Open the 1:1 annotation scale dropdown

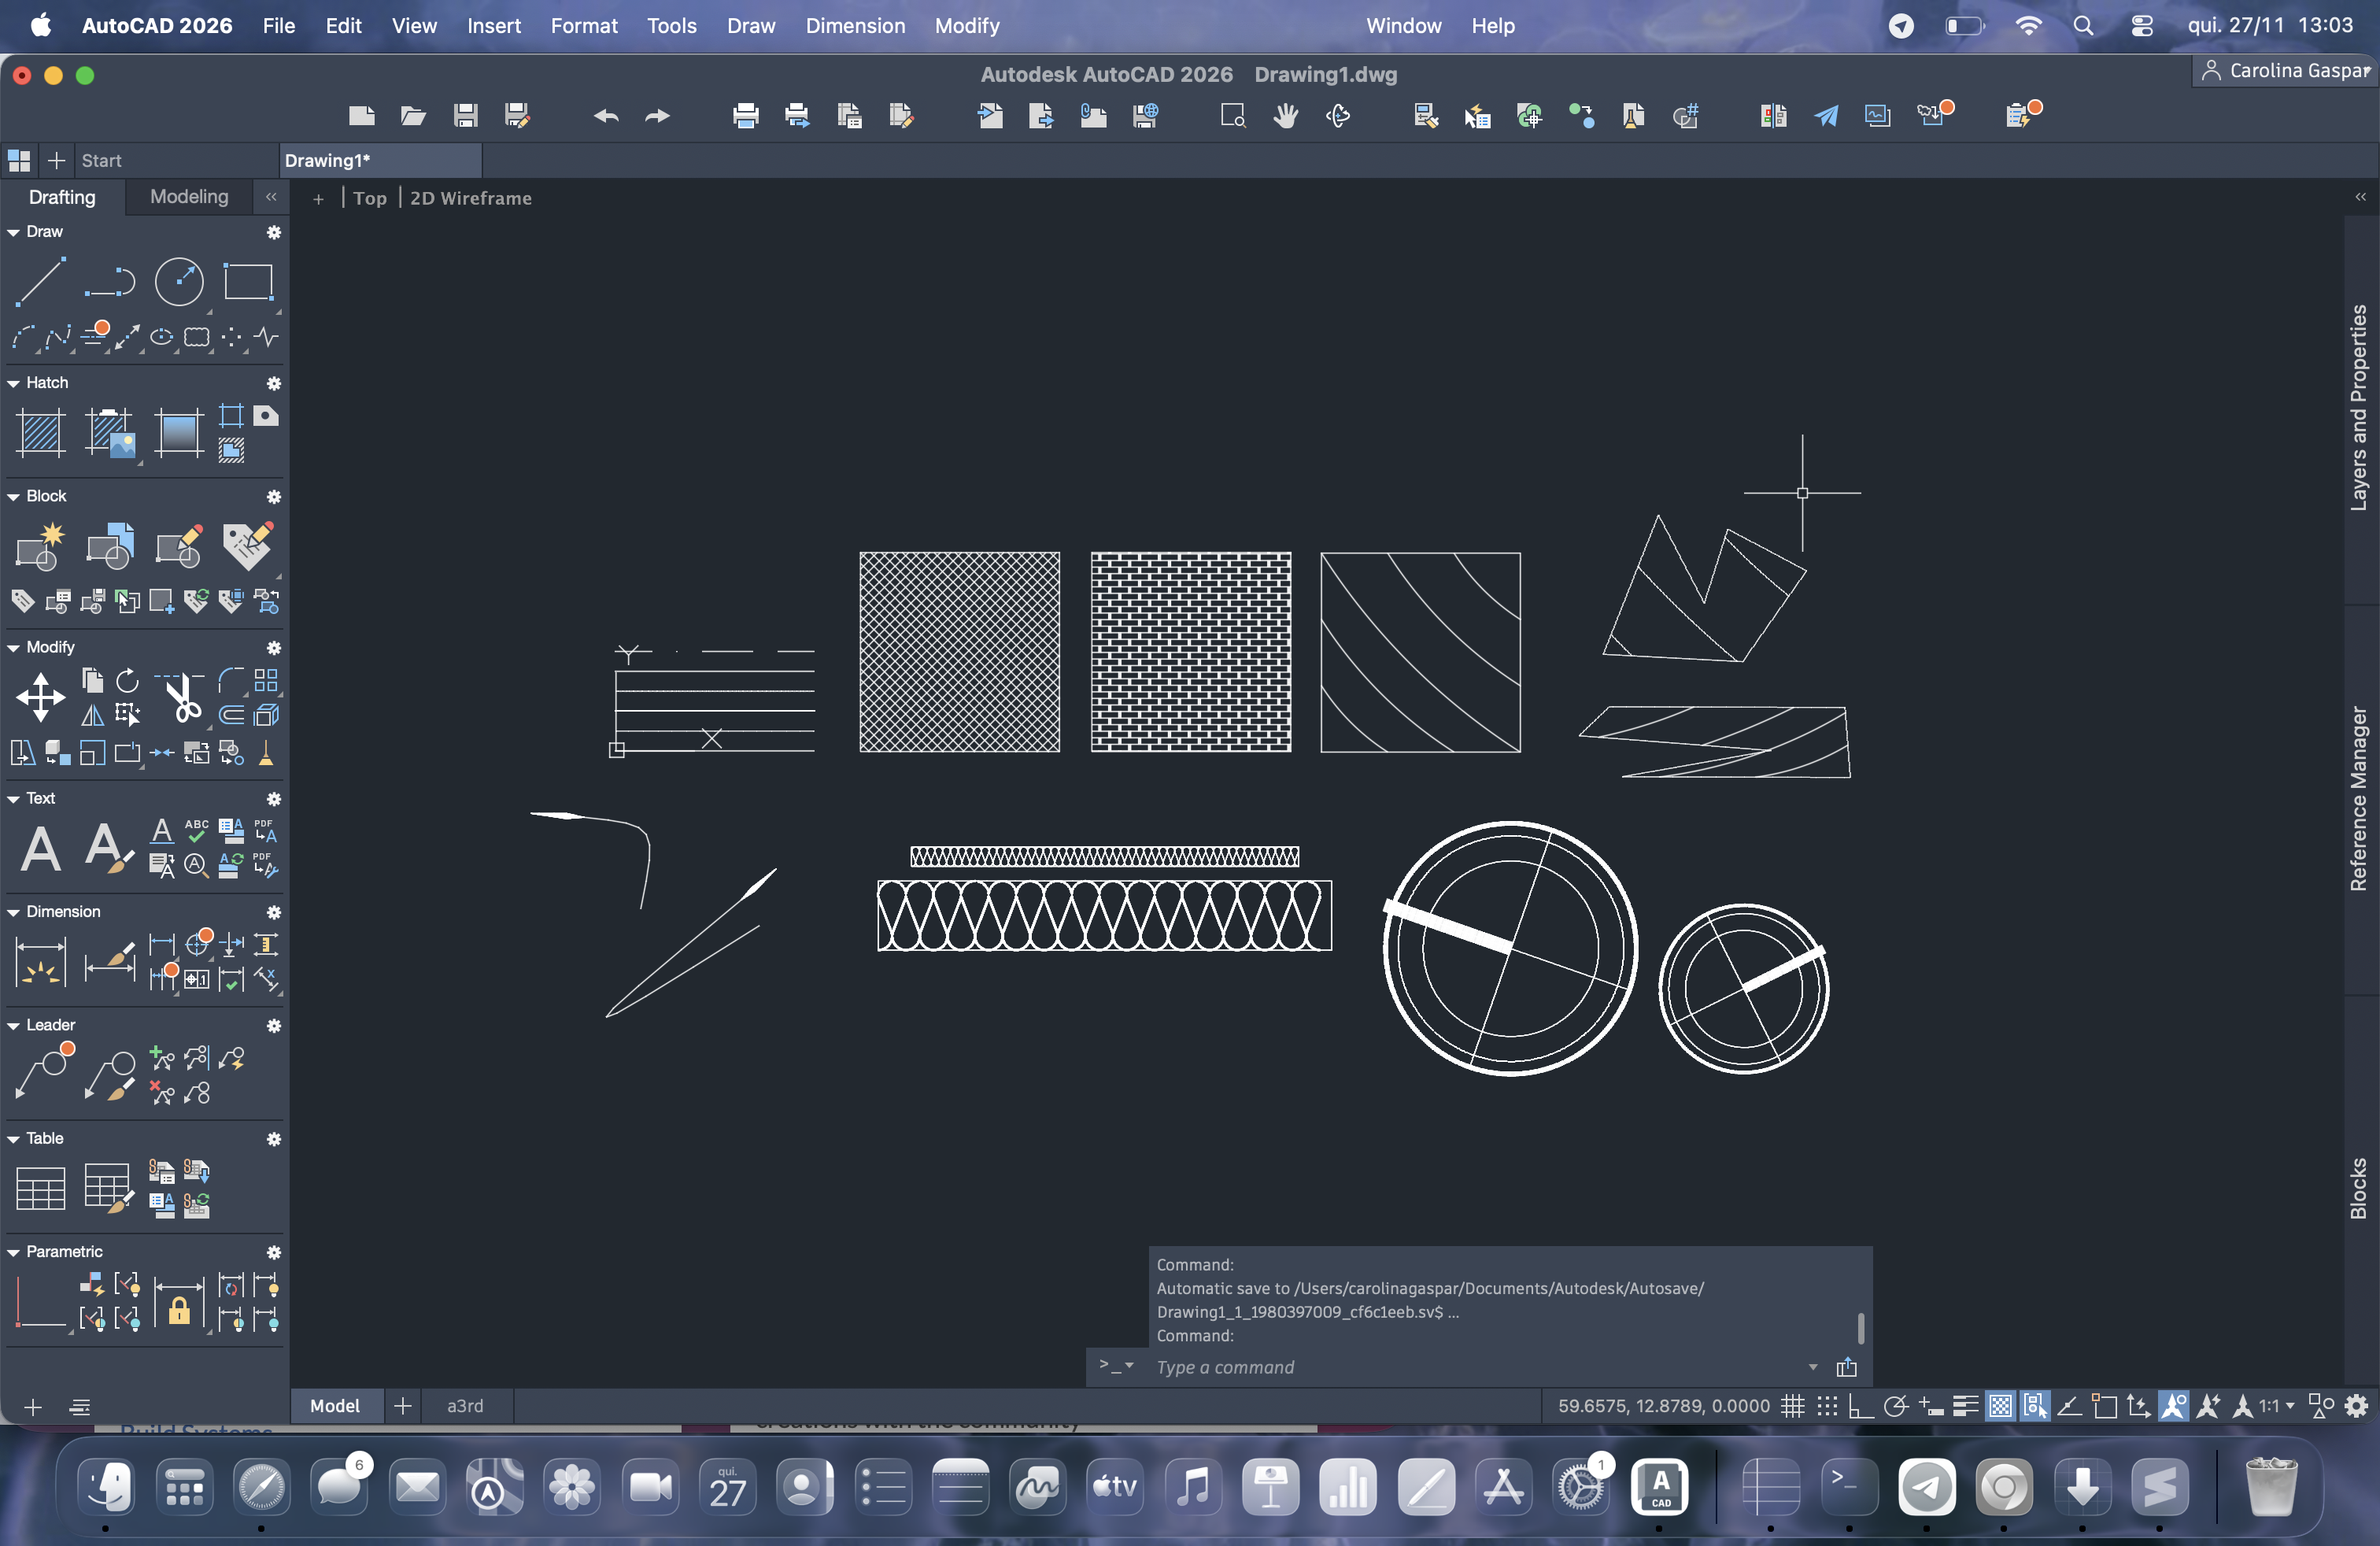pyautogui.click(x=2277, y=1406)
